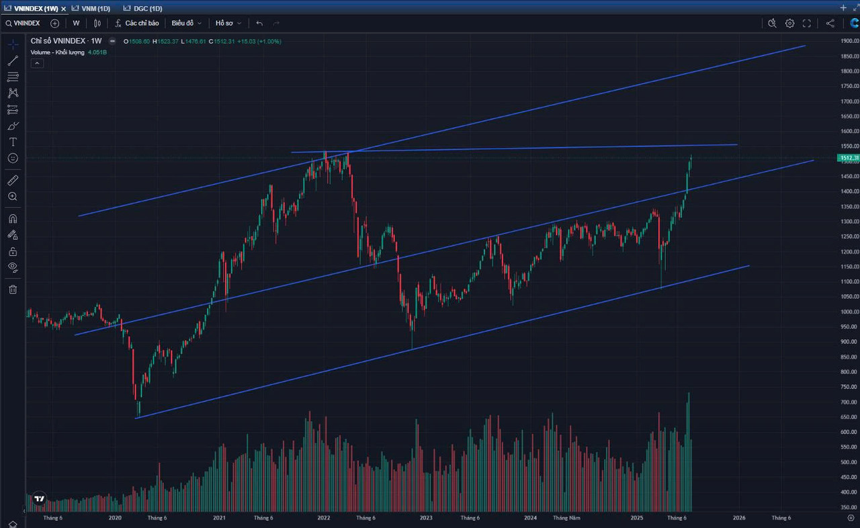Select the crosshair cursor tool
This screenshot has height=528, width=860.
(x=13, y=44)
